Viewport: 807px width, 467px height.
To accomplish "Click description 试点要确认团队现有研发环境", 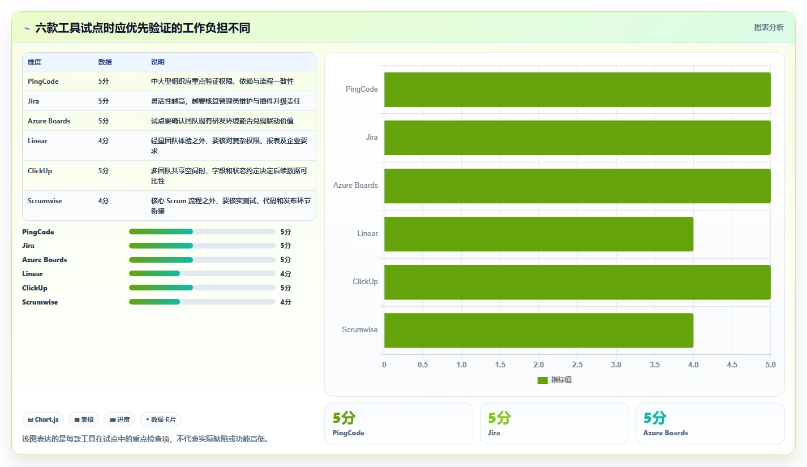I will coord(222,121).
